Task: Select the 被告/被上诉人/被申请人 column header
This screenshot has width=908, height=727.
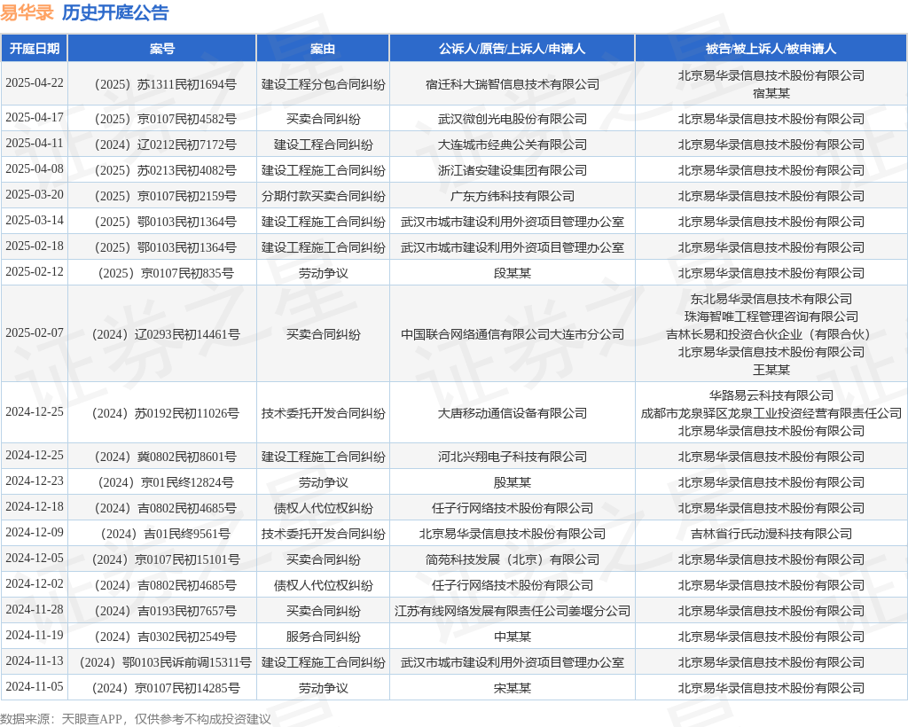Action: pos(771,49)
